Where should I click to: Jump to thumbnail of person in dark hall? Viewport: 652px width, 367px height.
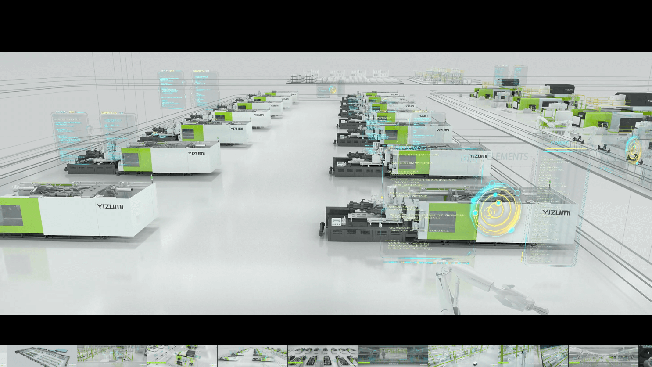(393, 356)
